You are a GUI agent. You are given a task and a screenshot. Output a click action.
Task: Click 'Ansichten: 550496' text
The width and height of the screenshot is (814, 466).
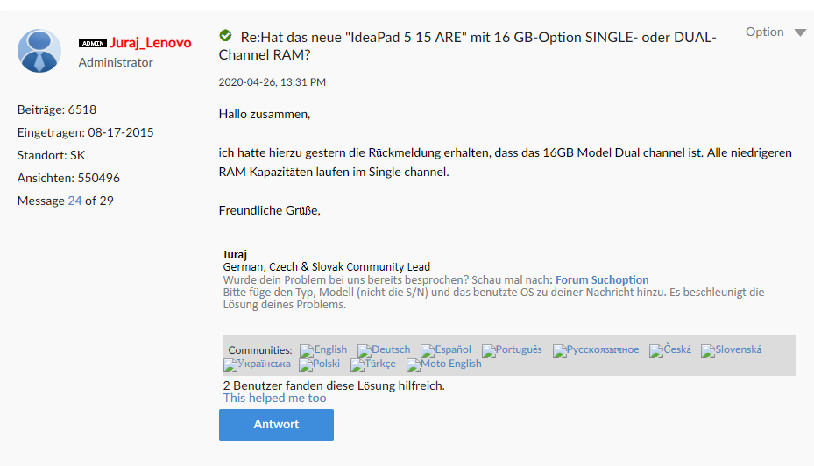68,178
